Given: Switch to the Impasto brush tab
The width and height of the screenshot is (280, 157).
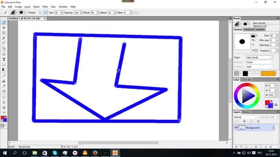Looking at the screenshot, I should [x=260, y=30].
